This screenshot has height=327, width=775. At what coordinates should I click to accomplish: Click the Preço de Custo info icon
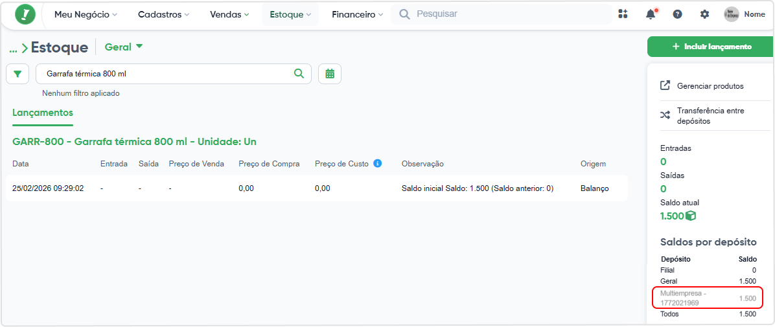[x=378, y=163]
